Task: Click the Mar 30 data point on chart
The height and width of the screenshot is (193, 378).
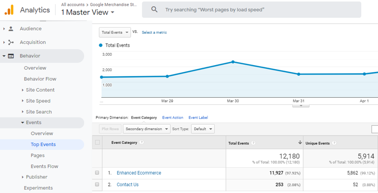Action: [x=233, y=62]
